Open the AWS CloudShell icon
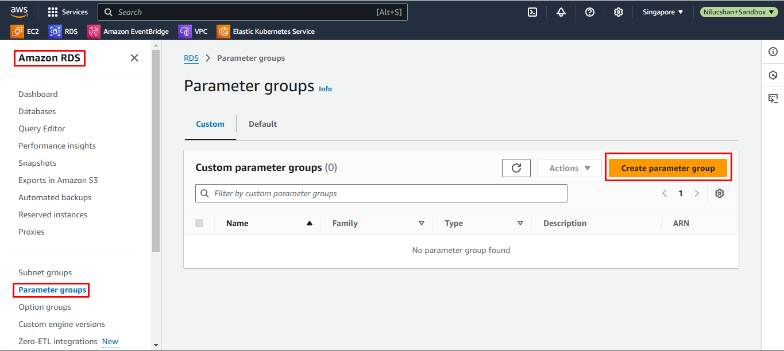This screenshot has height=351, width=784. point(532,12)
